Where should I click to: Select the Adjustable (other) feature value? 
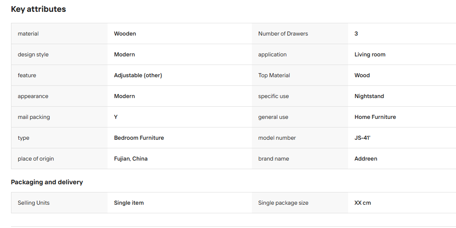coord(138,75)
